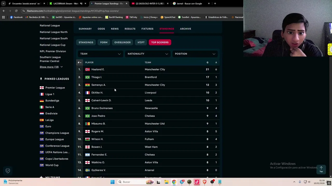This screenshot has width=332, height=186.
Task: Click the scroll to Top arrow button
Action: (321, 169)
